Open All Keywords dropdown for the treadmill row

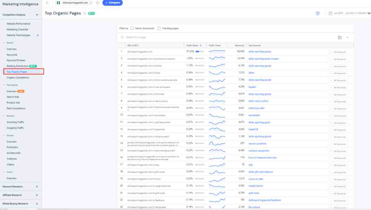[x=338, y=130]
